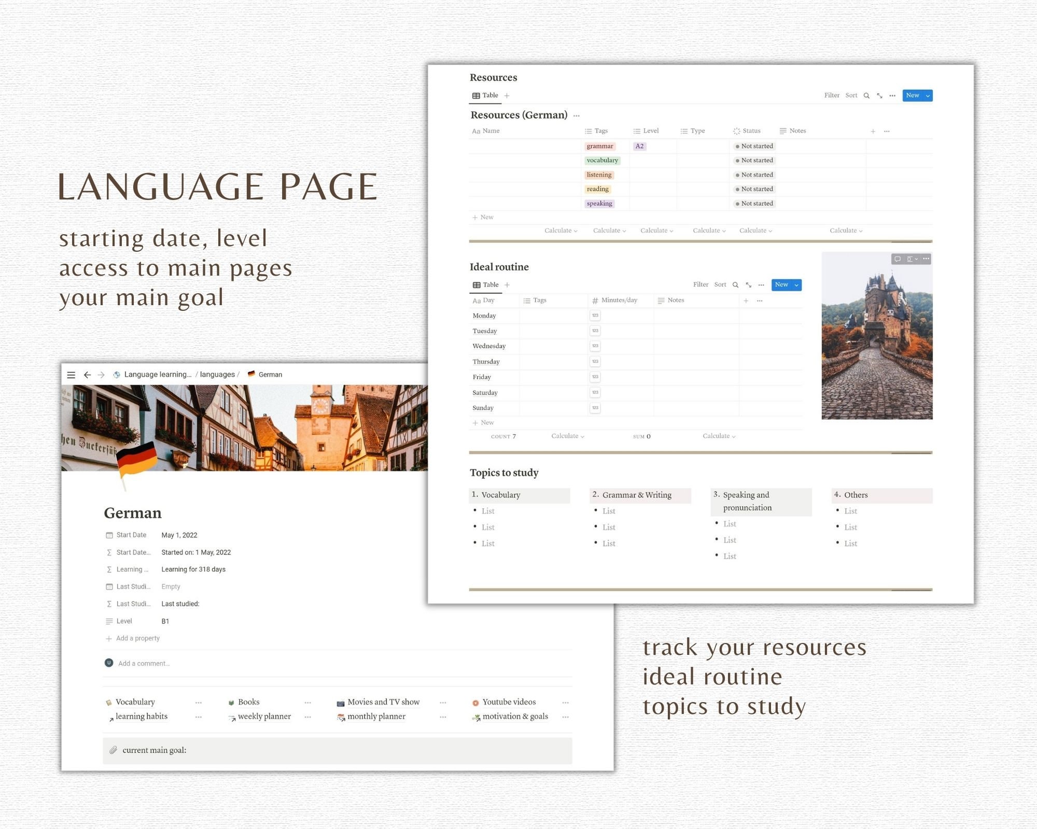The height and width of the screenshot is (829, 1037).
Task: Select the A2 level tag swatch
Action: 639,146
